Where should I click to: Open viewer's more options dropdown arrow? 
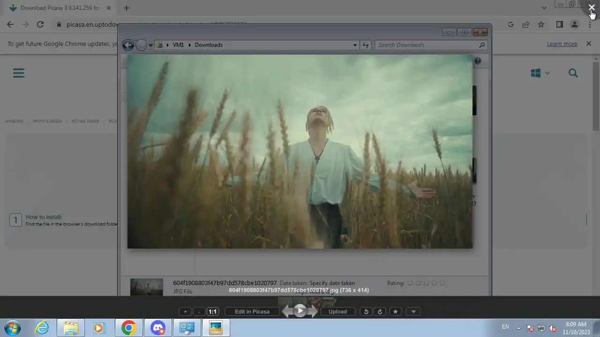[x=413, y=312]
